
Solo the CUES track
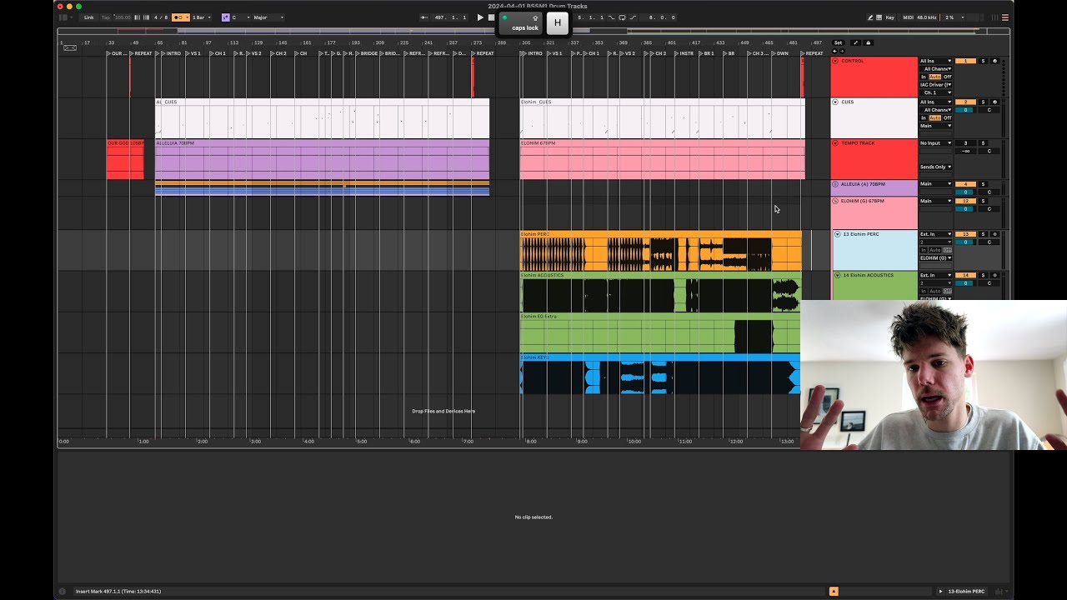pos(983,102)
